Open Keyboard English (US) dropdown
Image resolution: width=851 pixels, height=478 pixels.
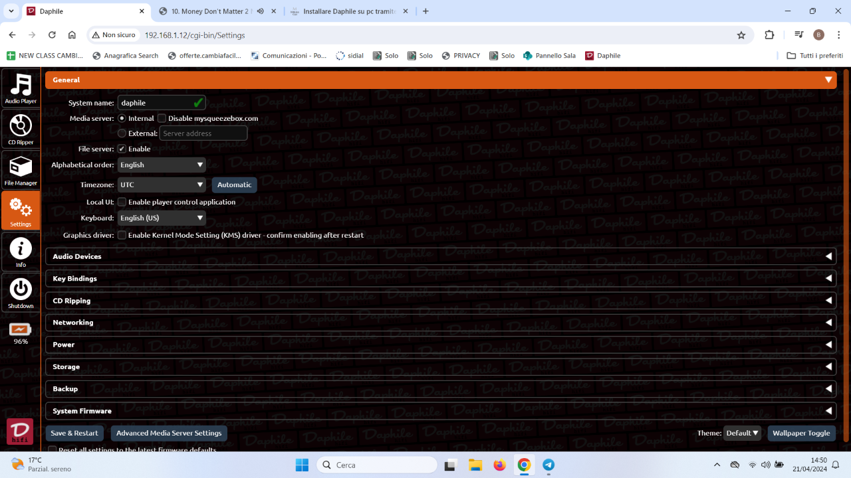162,218
